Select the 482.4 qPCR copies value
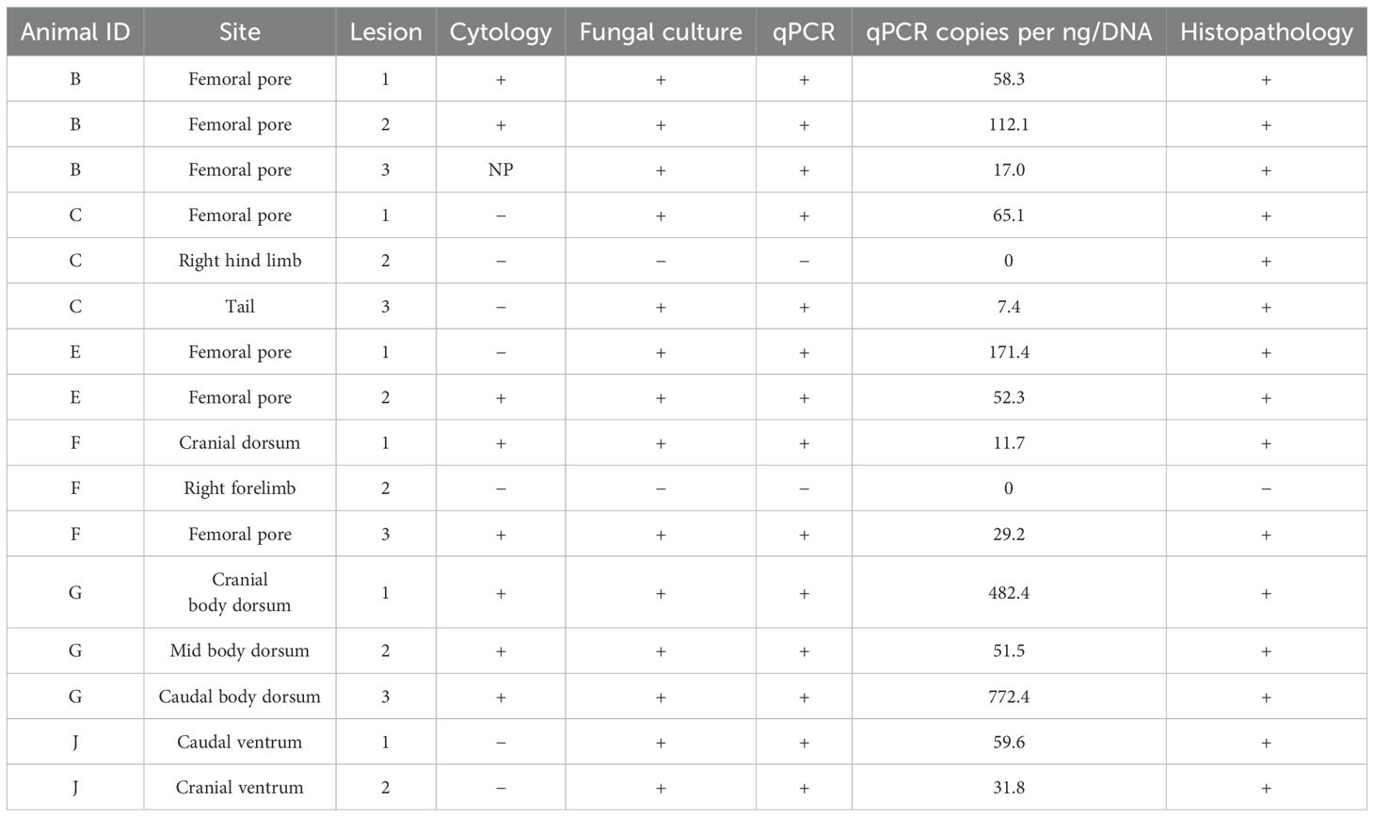The height and width of the screenshot is (817, 1374). click(1009, 593)
